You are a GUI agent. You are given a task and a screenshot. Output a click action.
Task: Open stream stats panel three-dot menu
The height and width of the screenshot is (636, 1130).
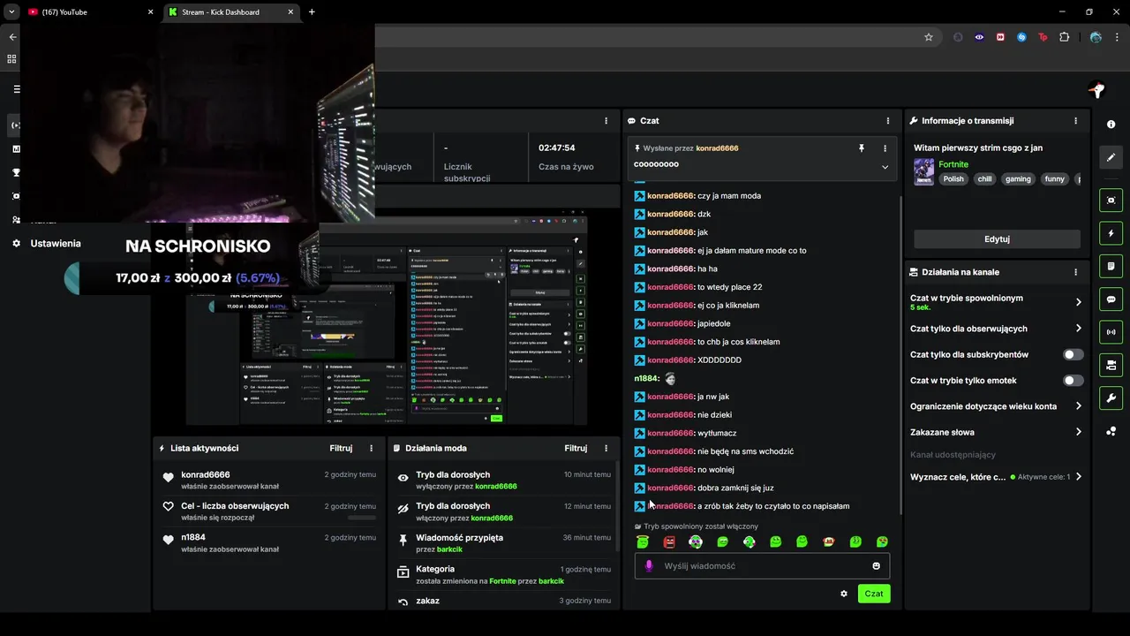[x=606, y=121]
